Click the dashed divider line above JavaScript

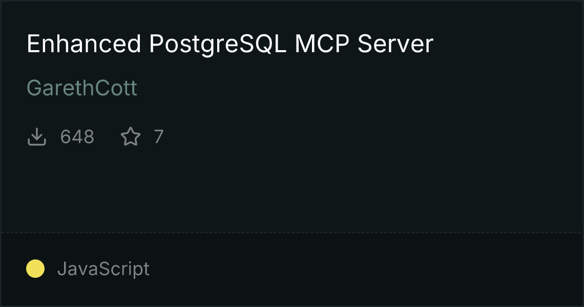pos(292,232)
